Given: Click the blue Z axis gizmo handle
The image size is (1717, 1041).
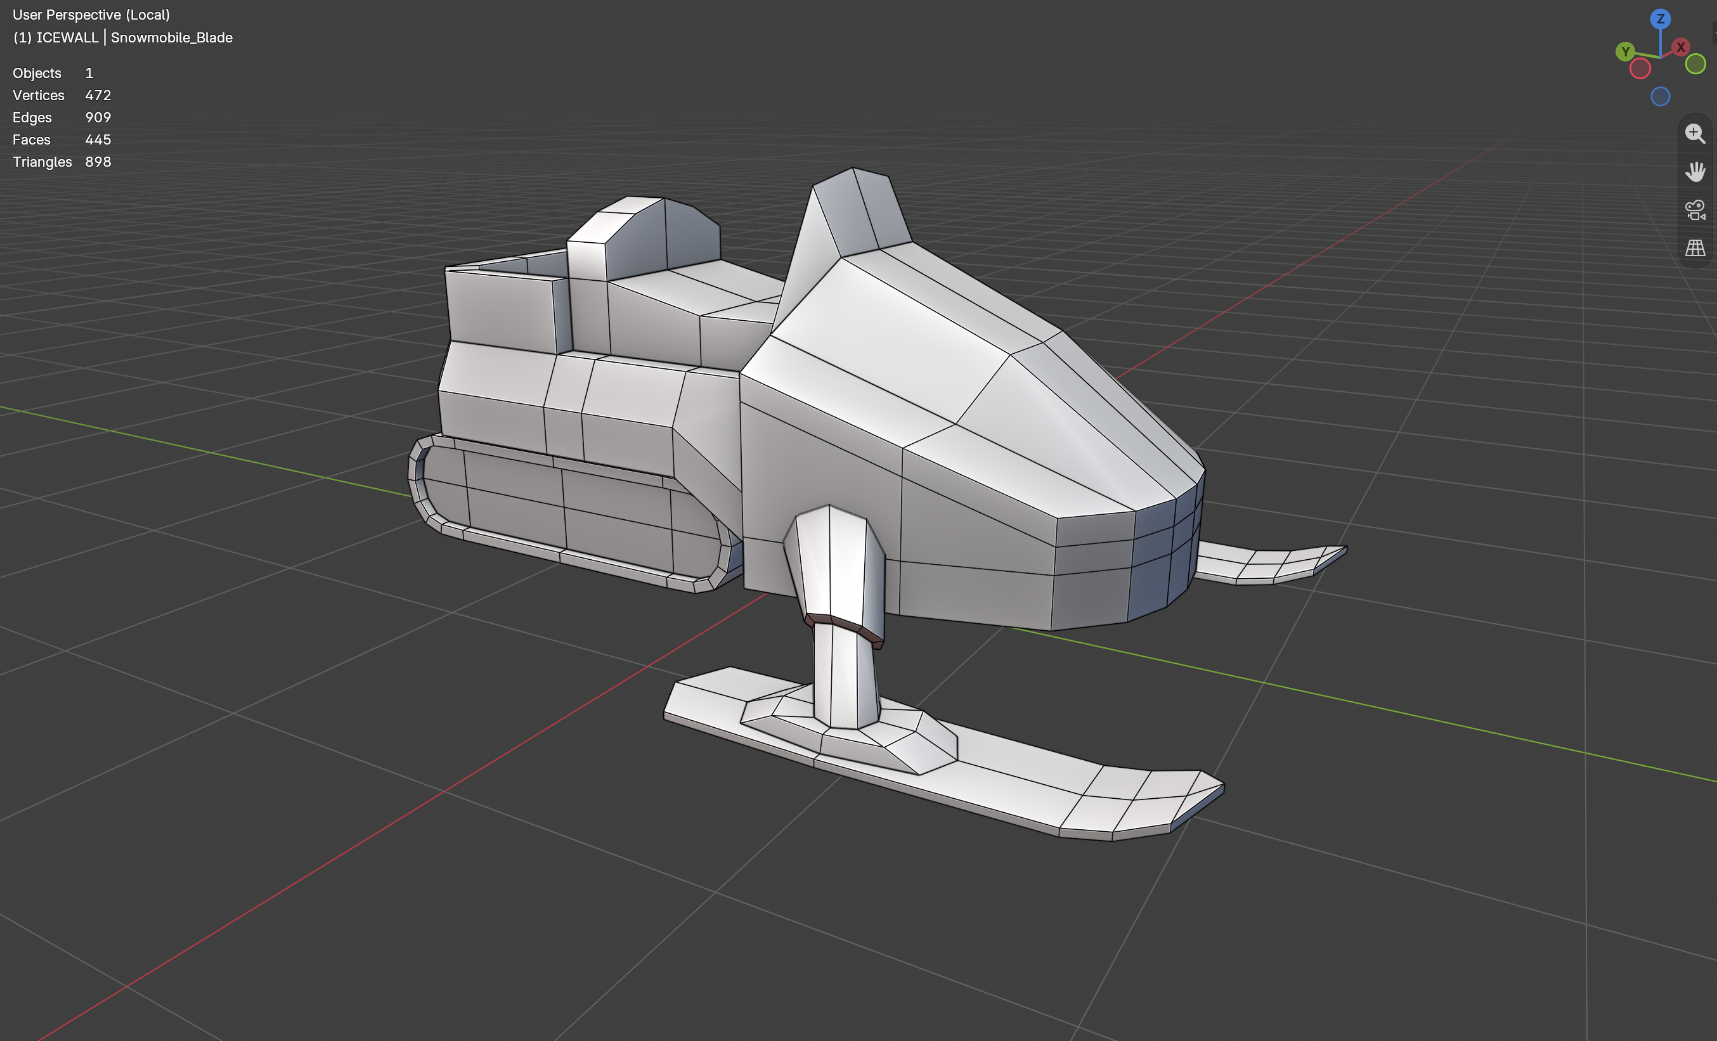Looking at the screenshot, I should [x=1661, y=19].
